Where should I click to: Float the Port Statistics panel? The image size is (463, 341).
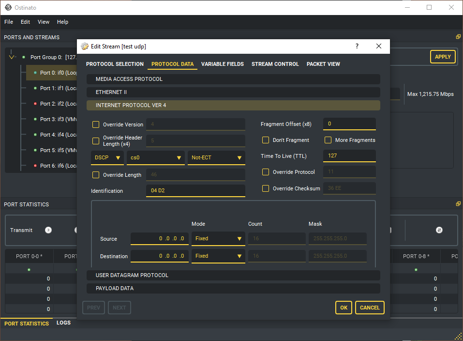(x=458, y=204)
